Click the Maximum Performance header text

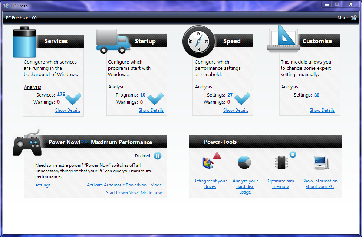[121, 142]
